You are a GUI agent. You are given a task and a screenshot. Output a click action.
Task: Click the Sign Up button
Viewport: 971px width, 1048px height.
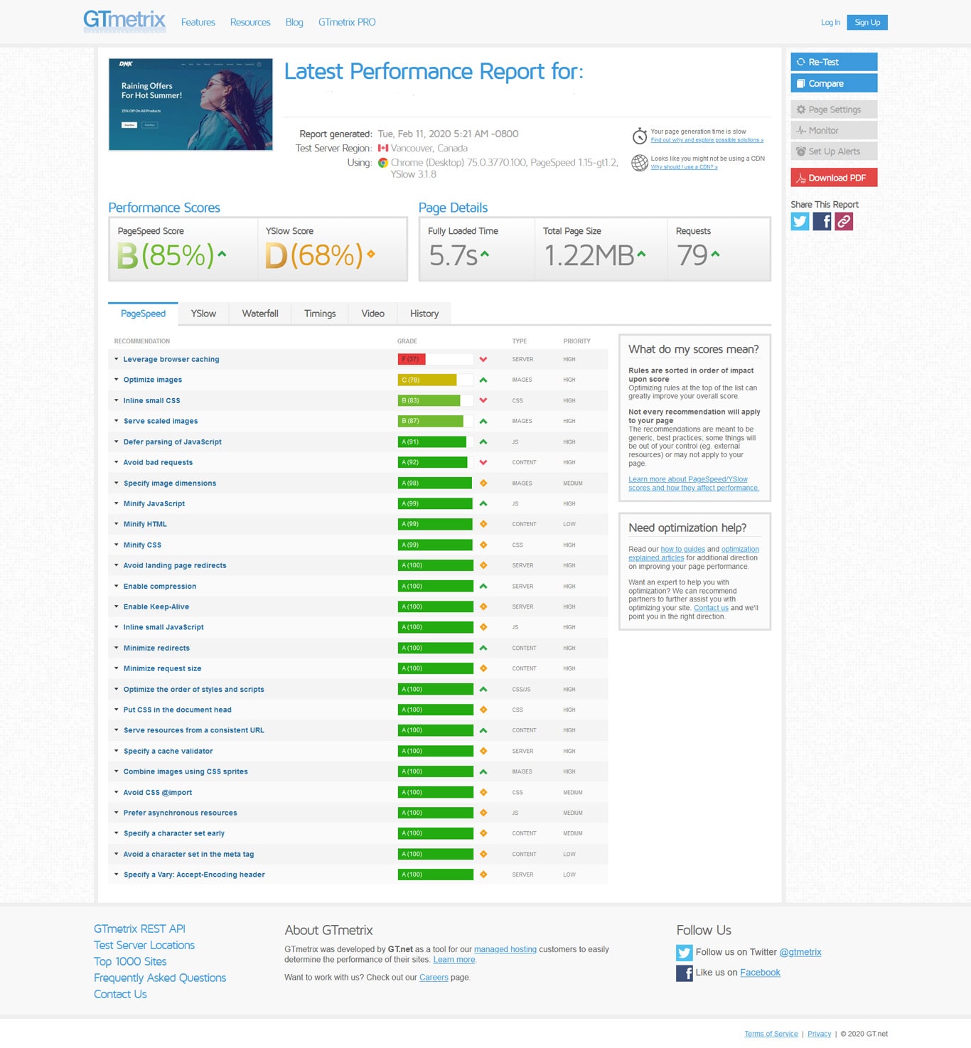(x=867, y=22)
